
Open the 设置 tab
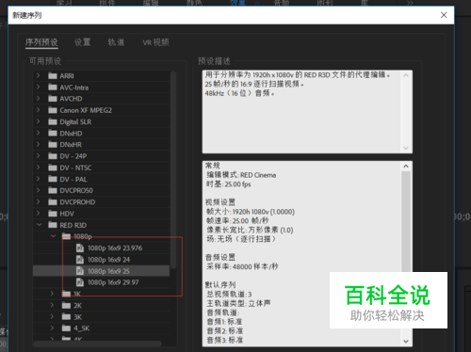click(x=83, y=42)
